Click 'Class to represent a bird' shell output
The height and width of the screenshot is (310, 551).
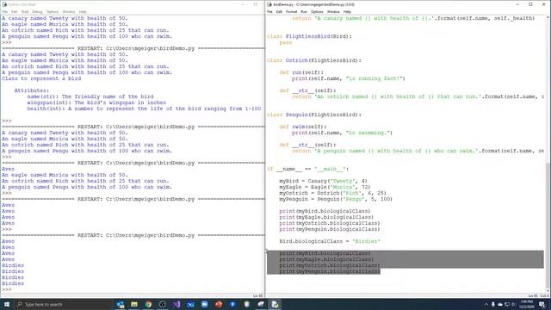pos(41,78)
